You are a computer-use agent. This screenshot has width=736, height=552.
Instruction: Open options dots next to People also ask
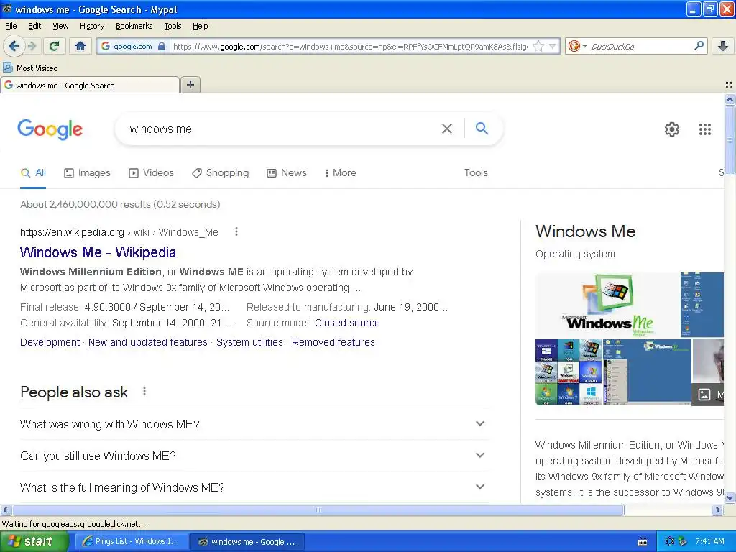pyautogui.click(x=144, y=391)
